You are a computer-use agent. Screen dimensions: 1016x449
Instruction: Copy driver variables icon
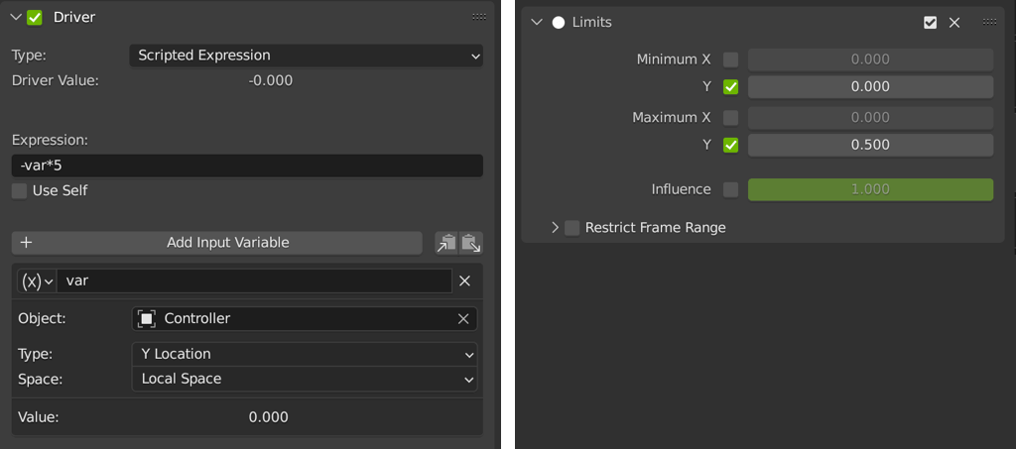pos(446,243)
